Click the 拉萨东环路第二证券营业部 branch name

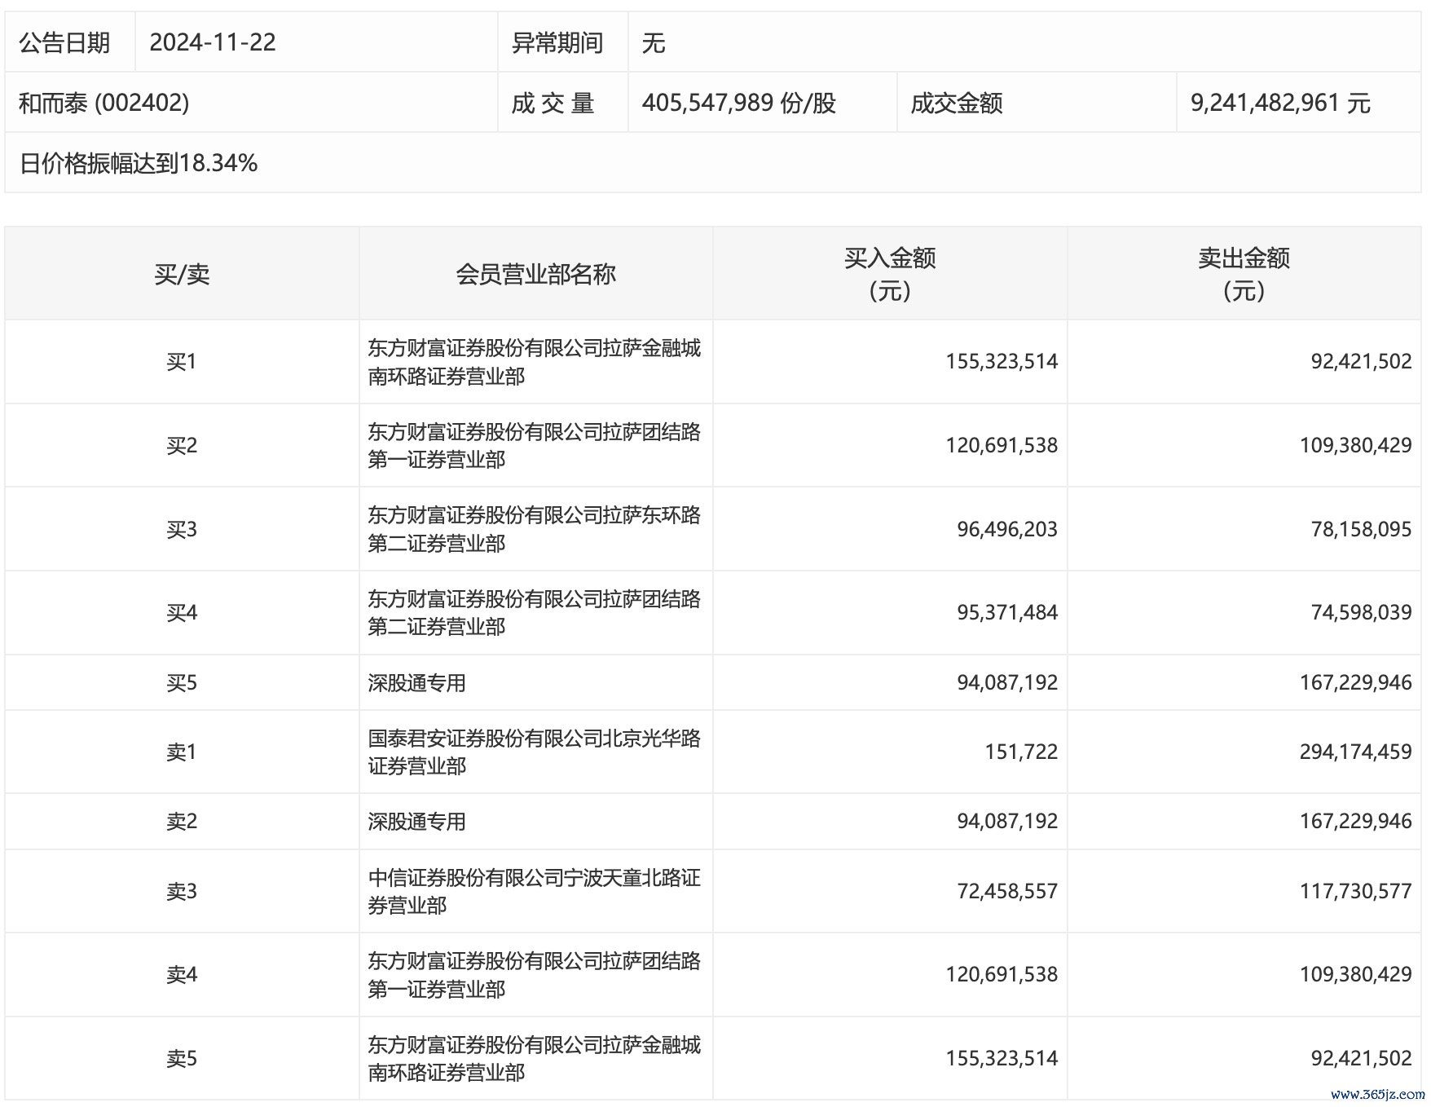[x=534, y=529]
